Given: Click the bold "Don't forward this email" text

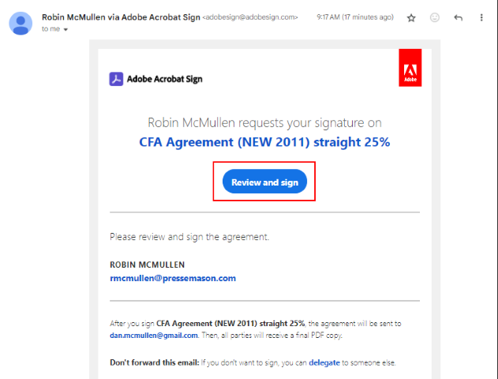Looking at the screenshot, I should point(156,362).
